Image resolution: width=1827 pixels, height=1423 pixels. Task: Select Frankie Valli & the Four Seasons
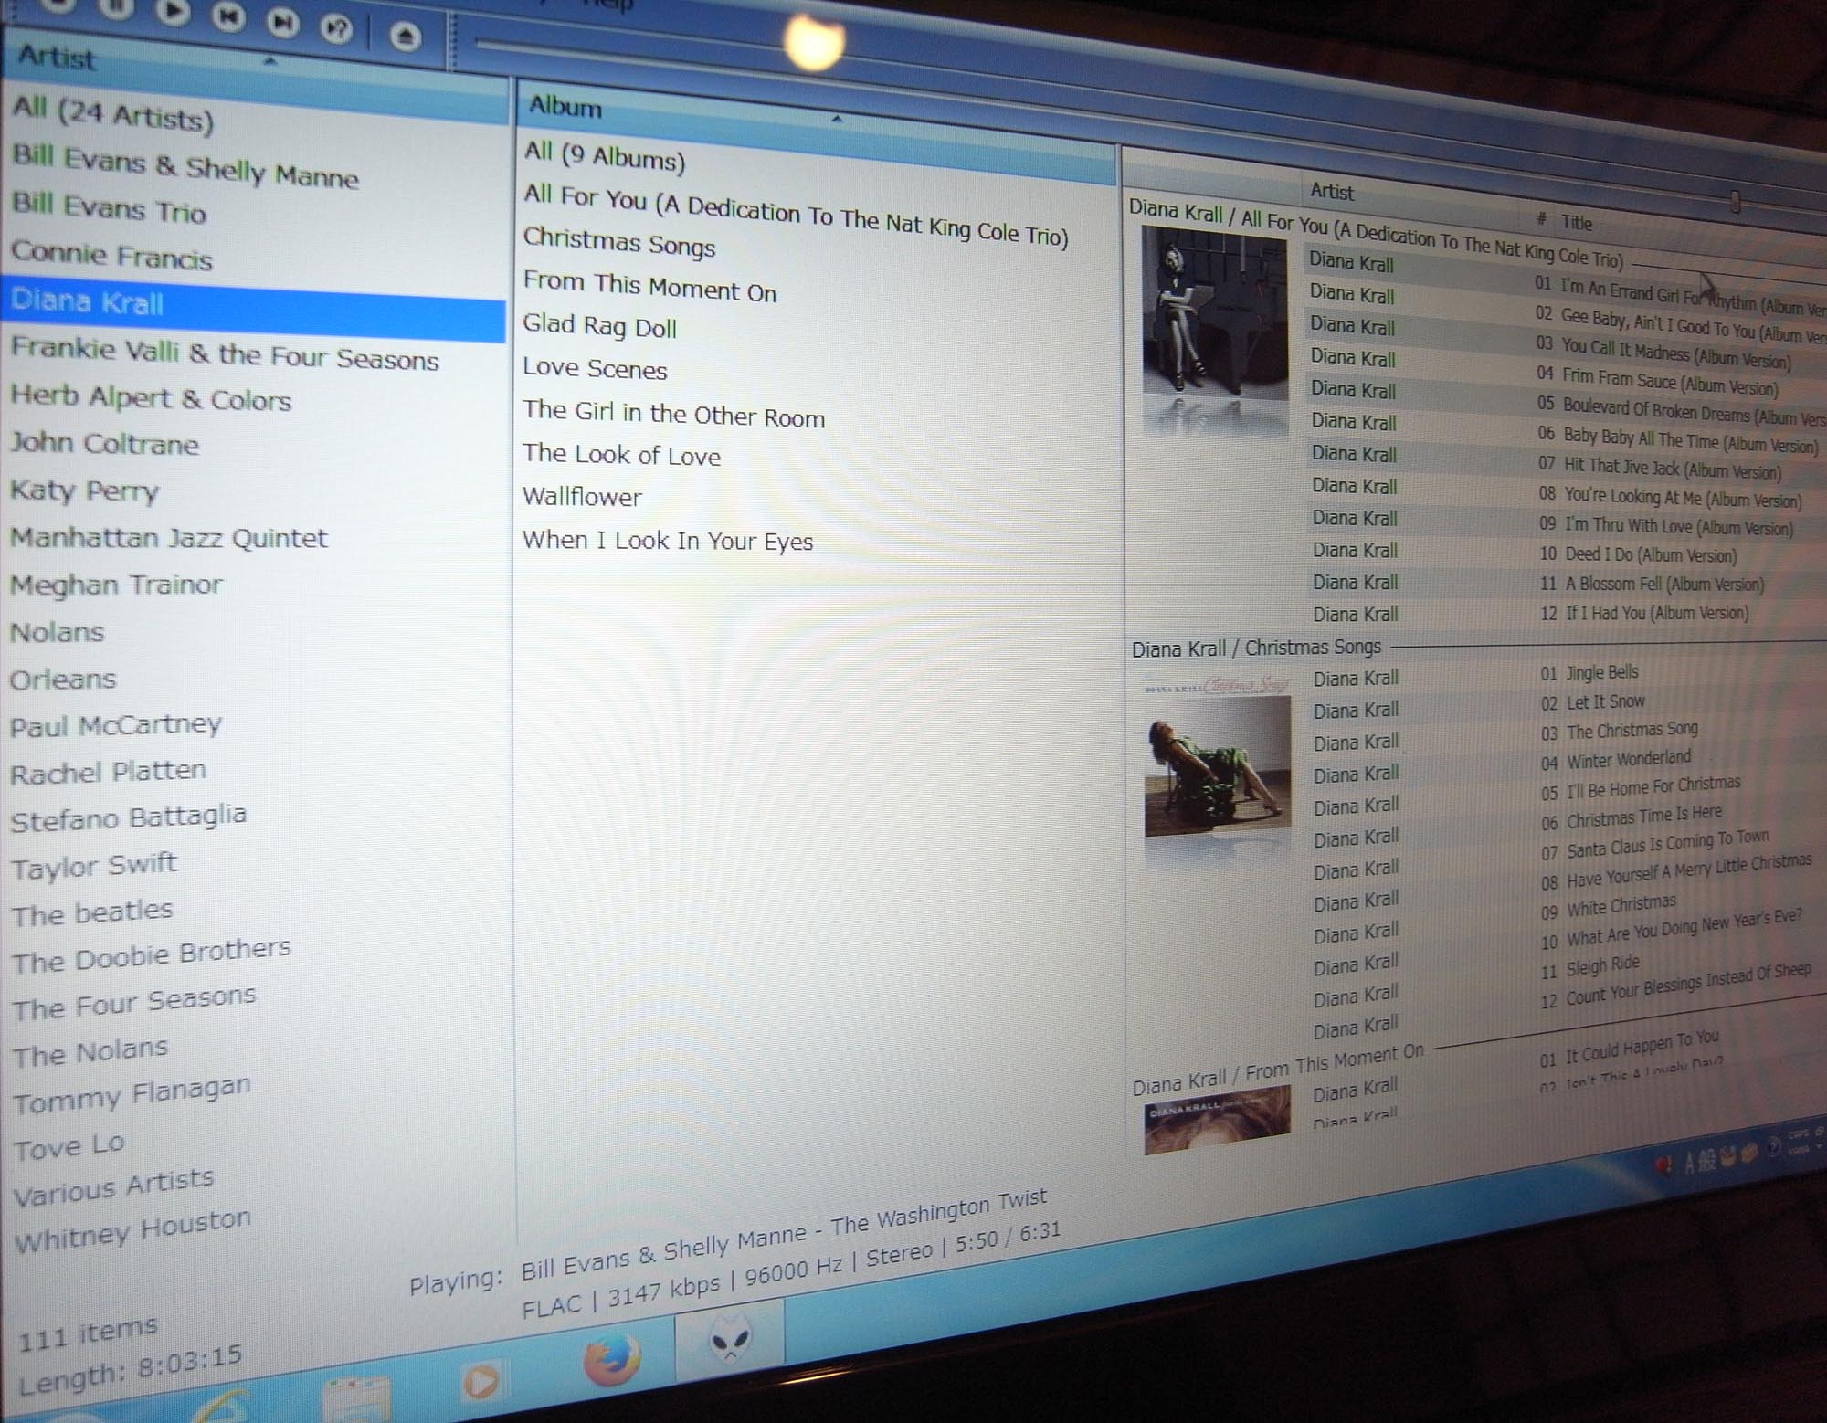[225, 353]
